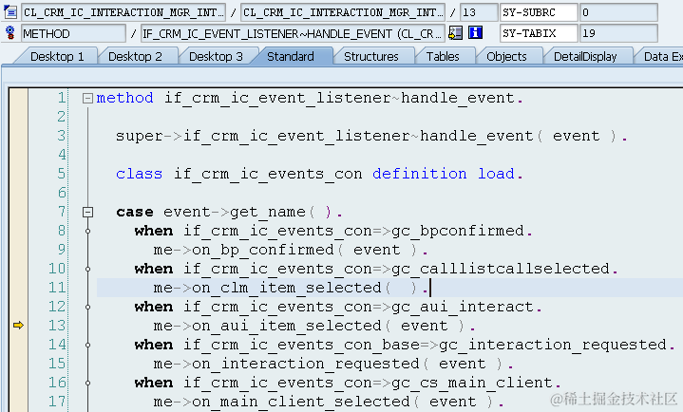This screenshot has width=683, height=412.
Task: Click the me->on_bp_confirmed( event ) line
Action: (291, 250)
